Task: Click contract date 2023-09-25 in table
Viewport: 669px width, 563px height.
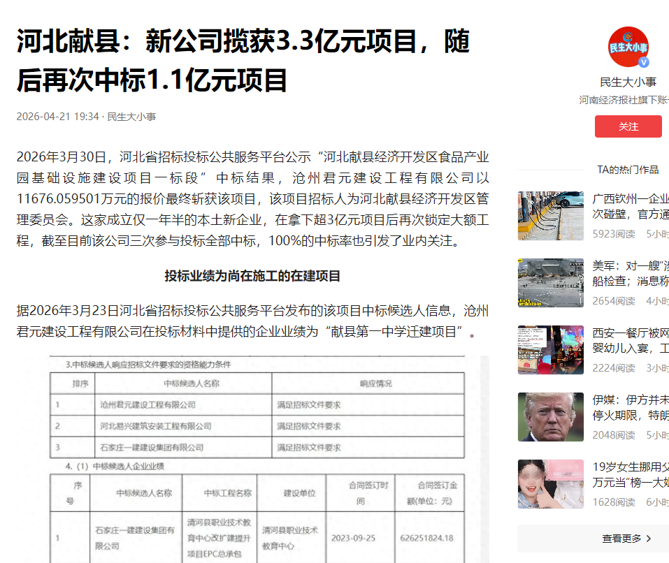Action: click(x=353, y=539)
